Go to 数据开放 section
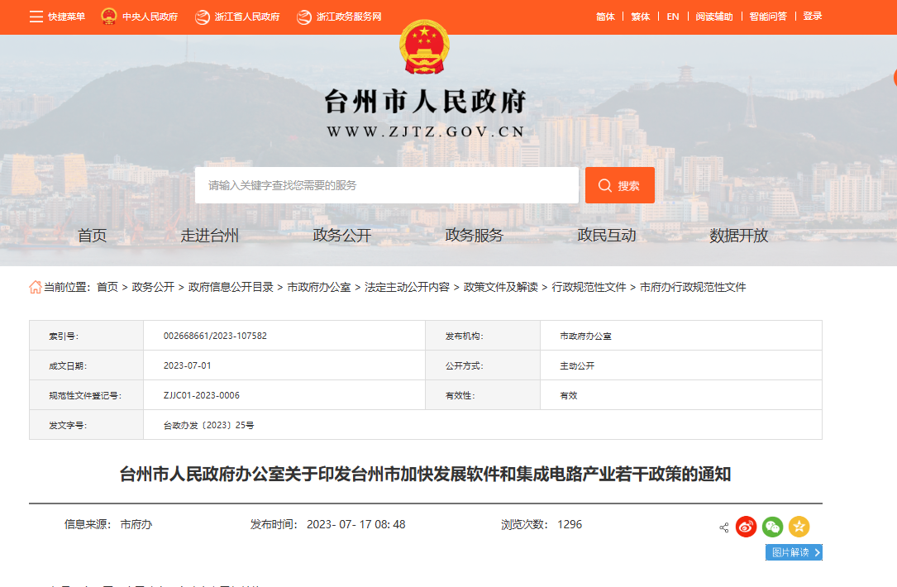Image resolution: width=897 pixels, height=587 pixels. tap(740, 235)
